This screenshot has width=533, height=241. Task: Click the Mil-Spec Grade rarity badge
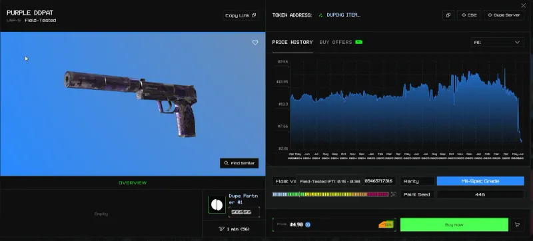480,181
